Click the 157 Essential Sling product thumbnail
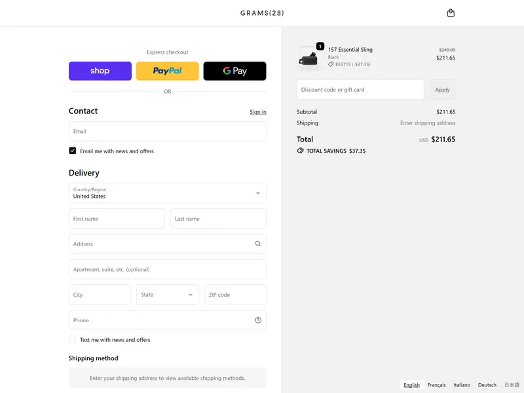524x393 pixels. pos(309,58)
